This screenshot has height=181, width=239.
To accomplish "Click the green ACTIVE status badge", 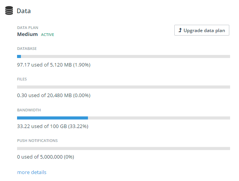I will (48, 35).
